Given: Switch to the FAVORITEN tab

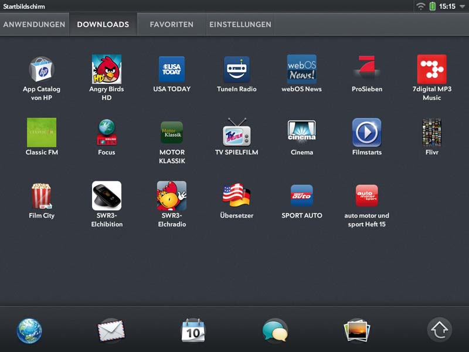Looking at the screenshot, I should 171,24.
